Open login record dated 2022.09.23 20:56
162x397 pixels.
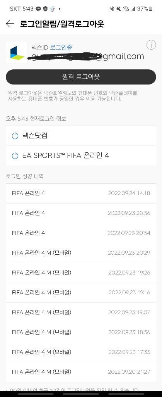pyautogui.click(x=81, y=213)
